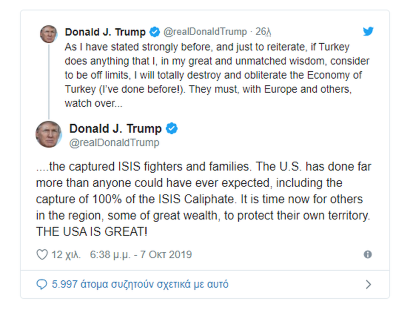Click the large Donald J. Trump display name
Screen dimensions: 410x310
tap(115, 129)
